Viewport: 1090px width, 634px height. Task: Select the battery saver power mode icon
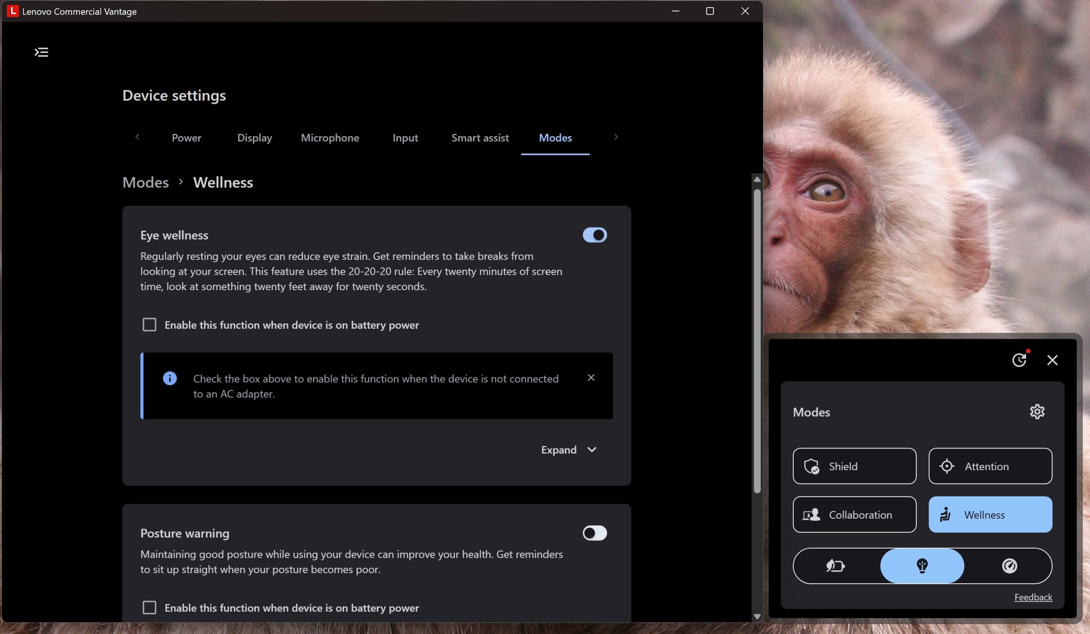[x=835, y=566]
